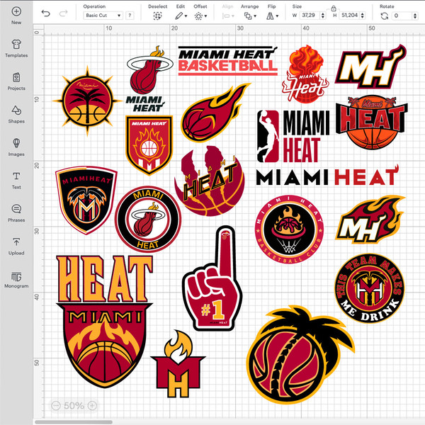Click the Width size input field
This screenshot has height=425, width=425.
pyautogui.click(x=309, y=16)
